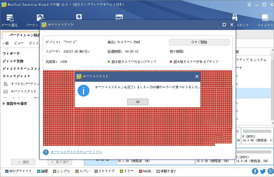Screen dimensions: 274x177
Task: Open the 一般 menu
Action: 6,43
